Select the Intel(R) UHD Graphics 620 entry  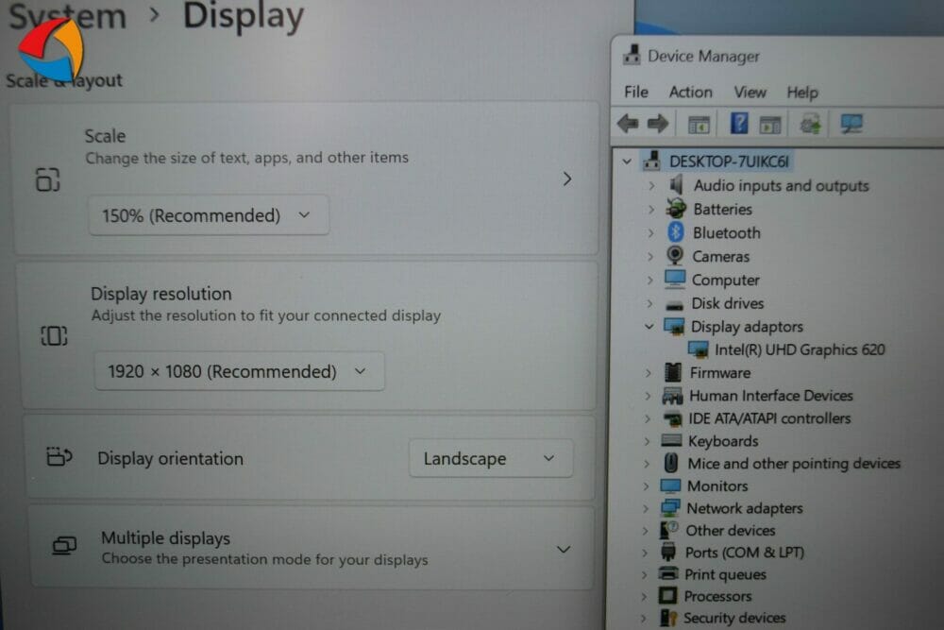tap(800, 349)
